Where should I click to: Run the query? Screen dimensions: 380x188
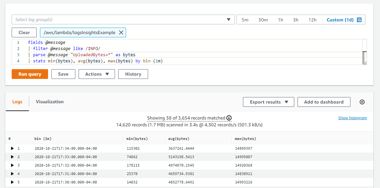30,74
